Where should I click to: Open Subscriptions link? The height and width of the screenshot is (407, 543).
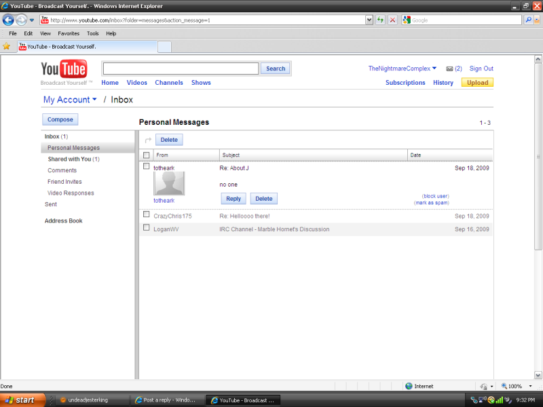(405, 82)
